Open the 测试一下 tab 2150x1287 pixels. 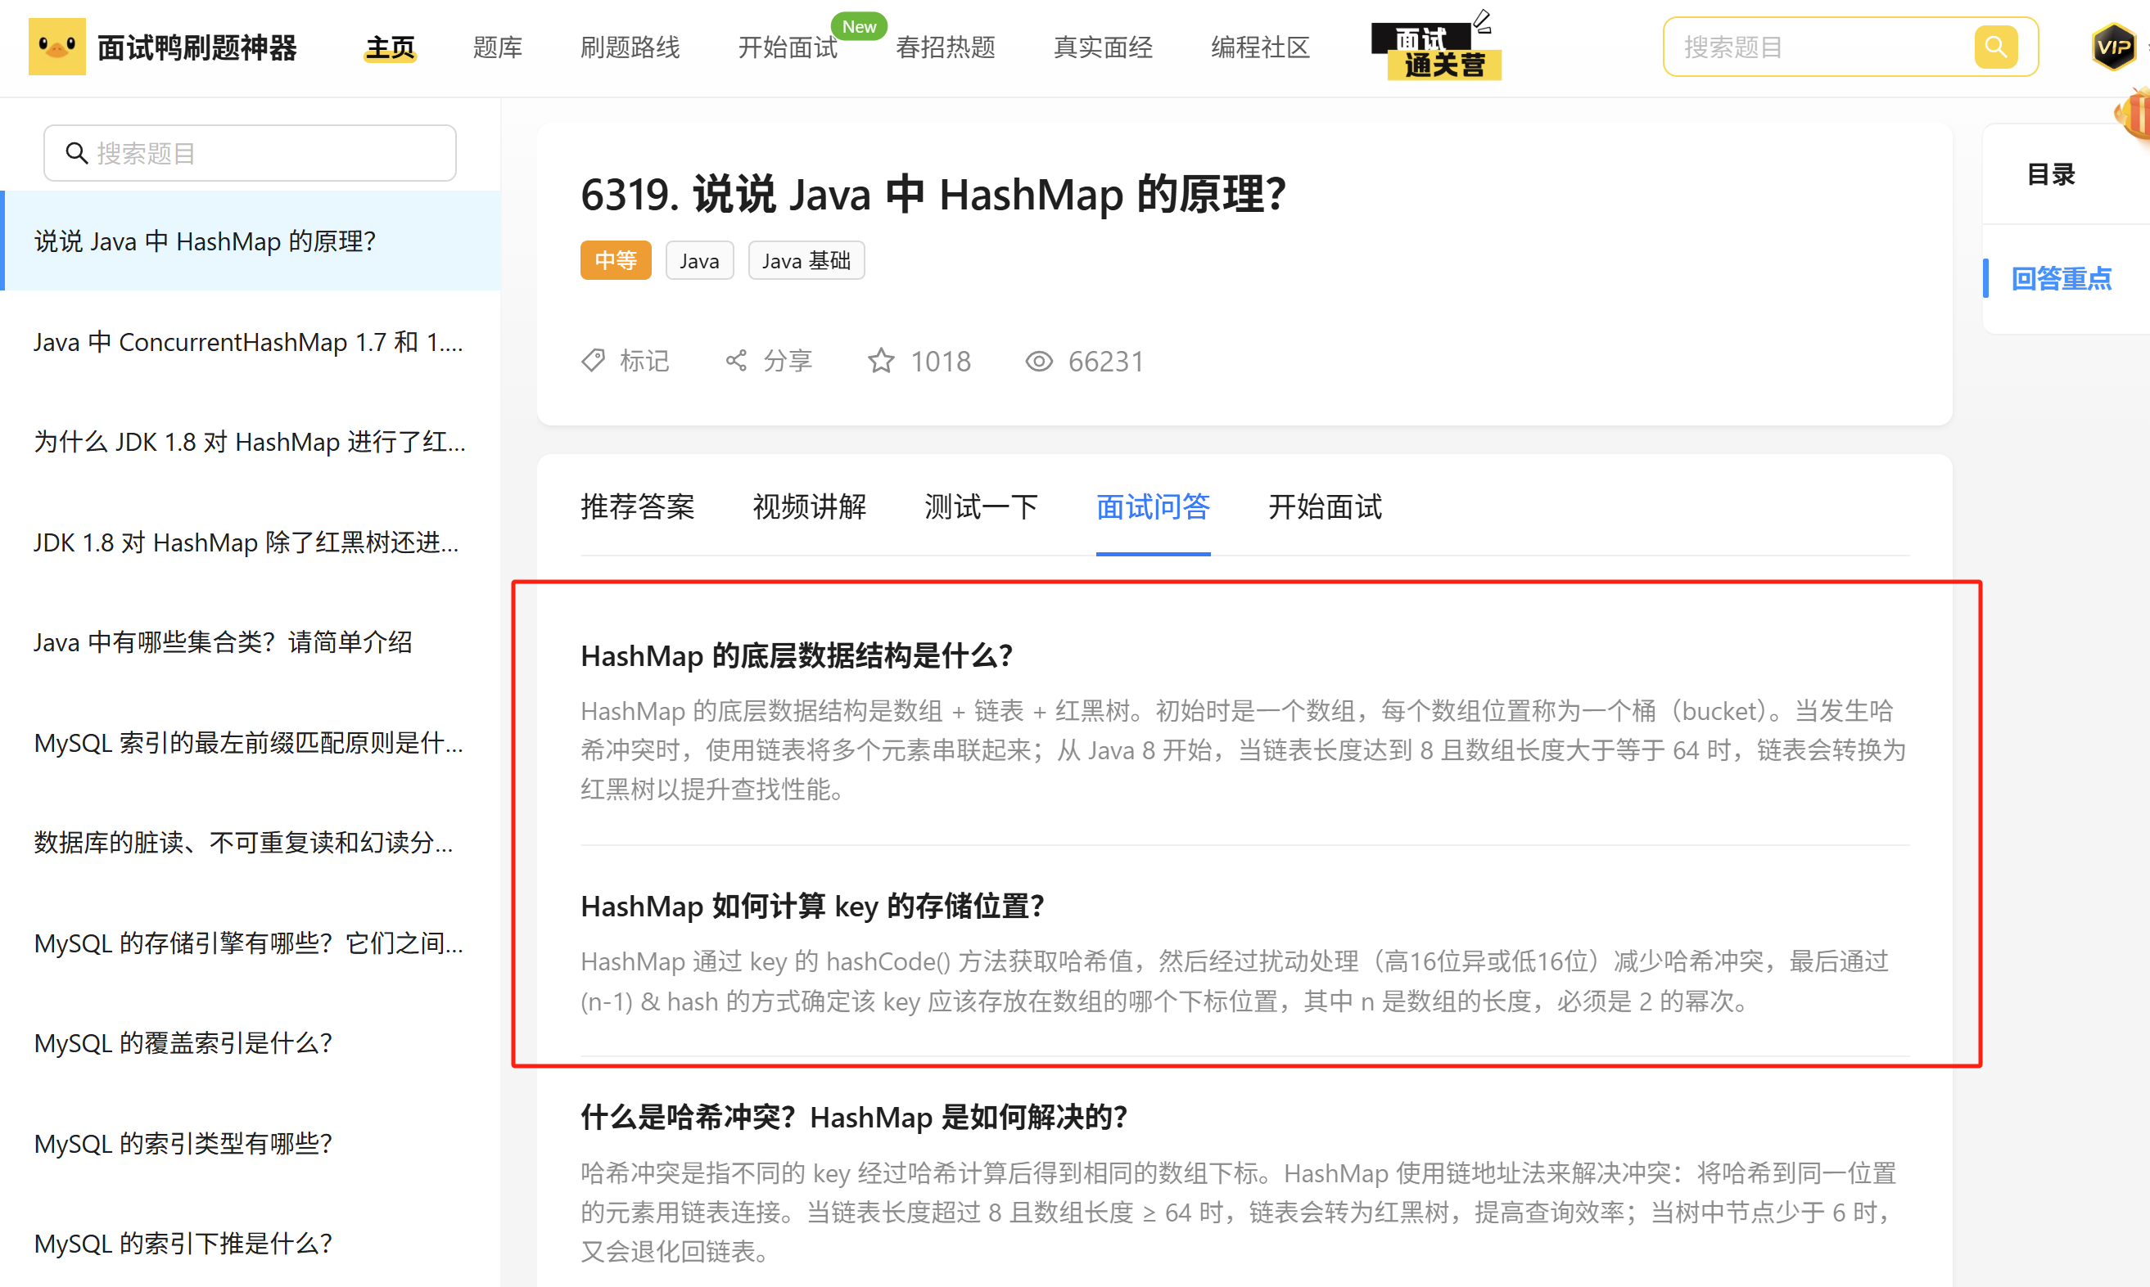(x=982, y=506)
